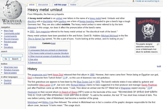The image size is (163, 109).
Task: Open the red Sandy Pearlman link
Action: 149,85
